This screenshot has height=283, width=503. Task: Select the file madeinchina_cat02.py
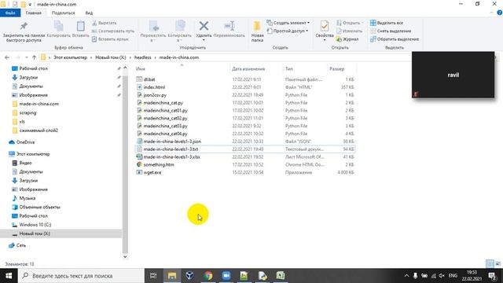166,118
